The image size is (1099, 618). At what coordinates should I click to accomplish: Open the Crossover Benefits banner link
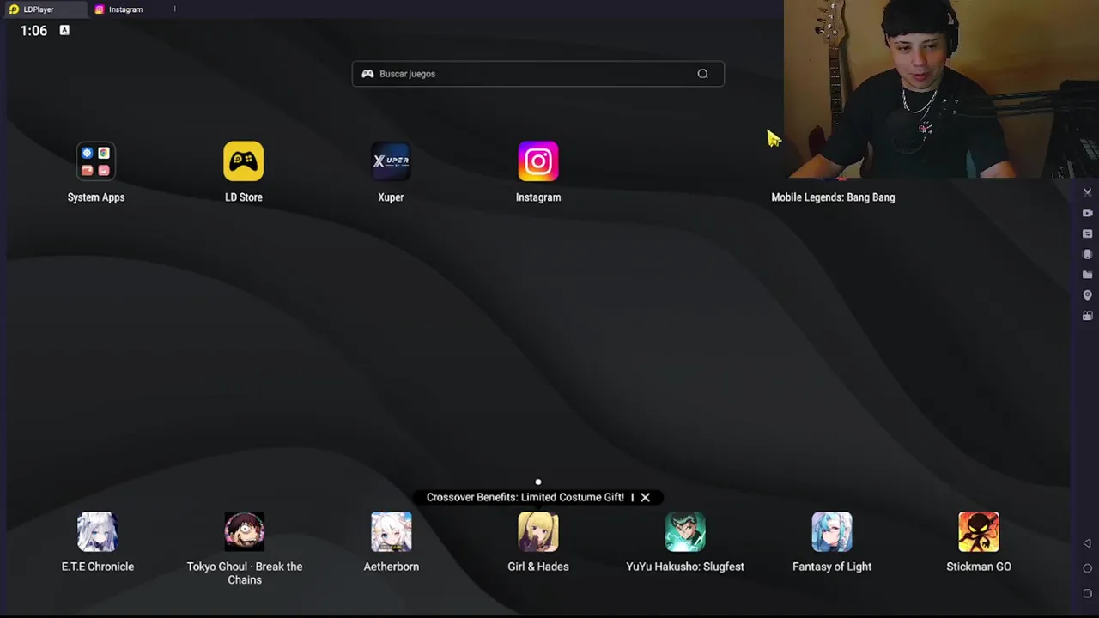[525, 497]
